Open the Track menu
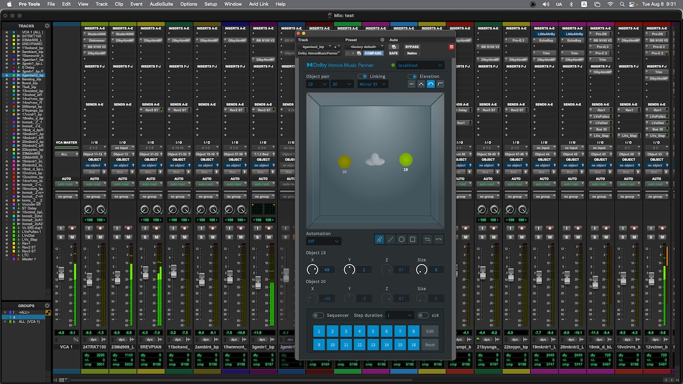The image size is (683, 384). [x=101, y=4]
